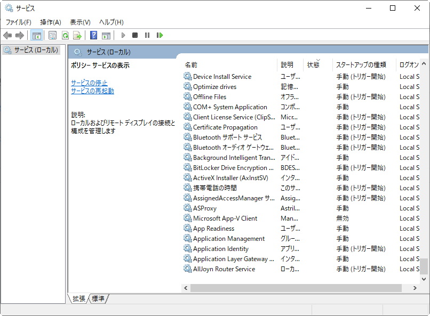Sort services by the 名前 column header
This screenshot has height=316, width=430.
tap(191, 64)
